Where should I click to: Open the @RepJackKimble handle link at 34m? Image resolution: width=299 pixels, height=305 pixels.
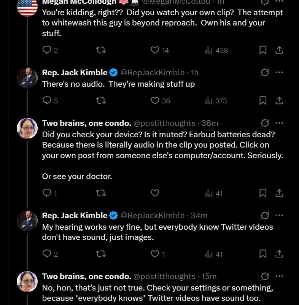coord(153,216)
